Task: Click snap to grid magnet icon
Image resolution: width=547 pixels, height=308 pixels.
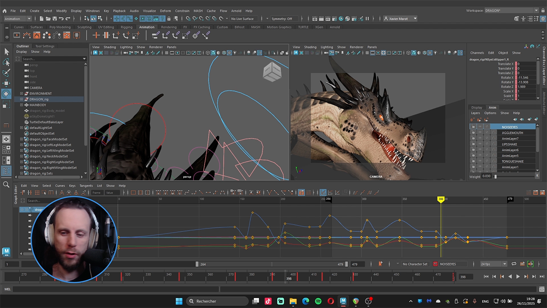Action: pos(188,18)
